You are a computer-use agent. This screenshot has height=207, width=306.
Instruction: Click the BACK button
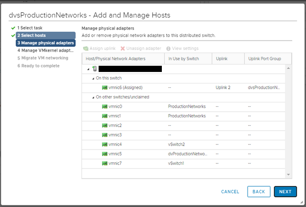pos(259,192)
